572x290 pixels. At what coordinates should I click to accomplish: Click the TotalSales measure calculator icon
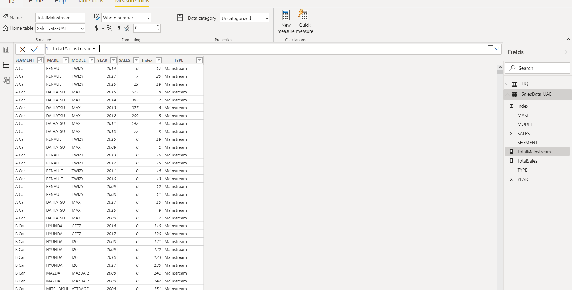pyautogui.click(x=511, y=161)
